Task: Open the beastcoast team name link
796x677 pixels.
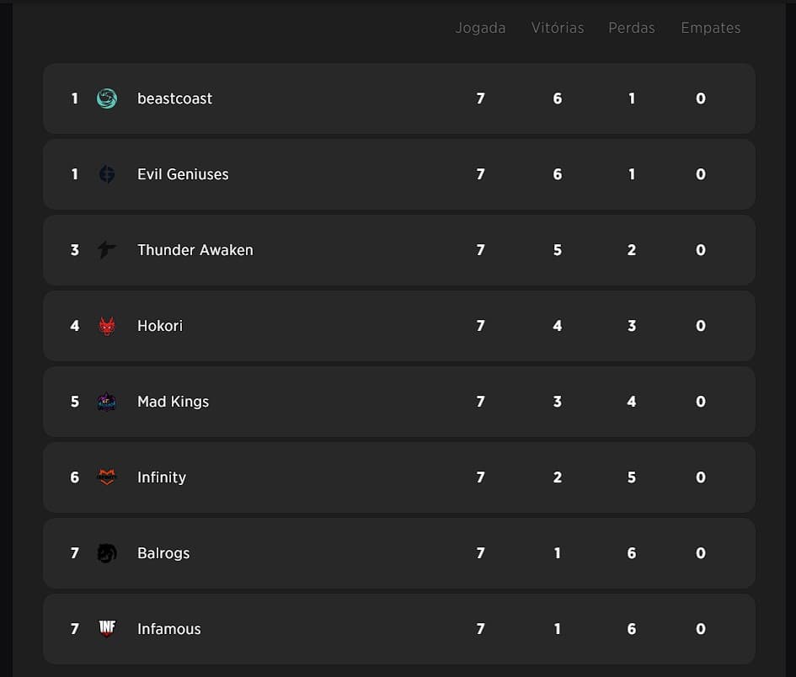Action: (x=174, y=99)
